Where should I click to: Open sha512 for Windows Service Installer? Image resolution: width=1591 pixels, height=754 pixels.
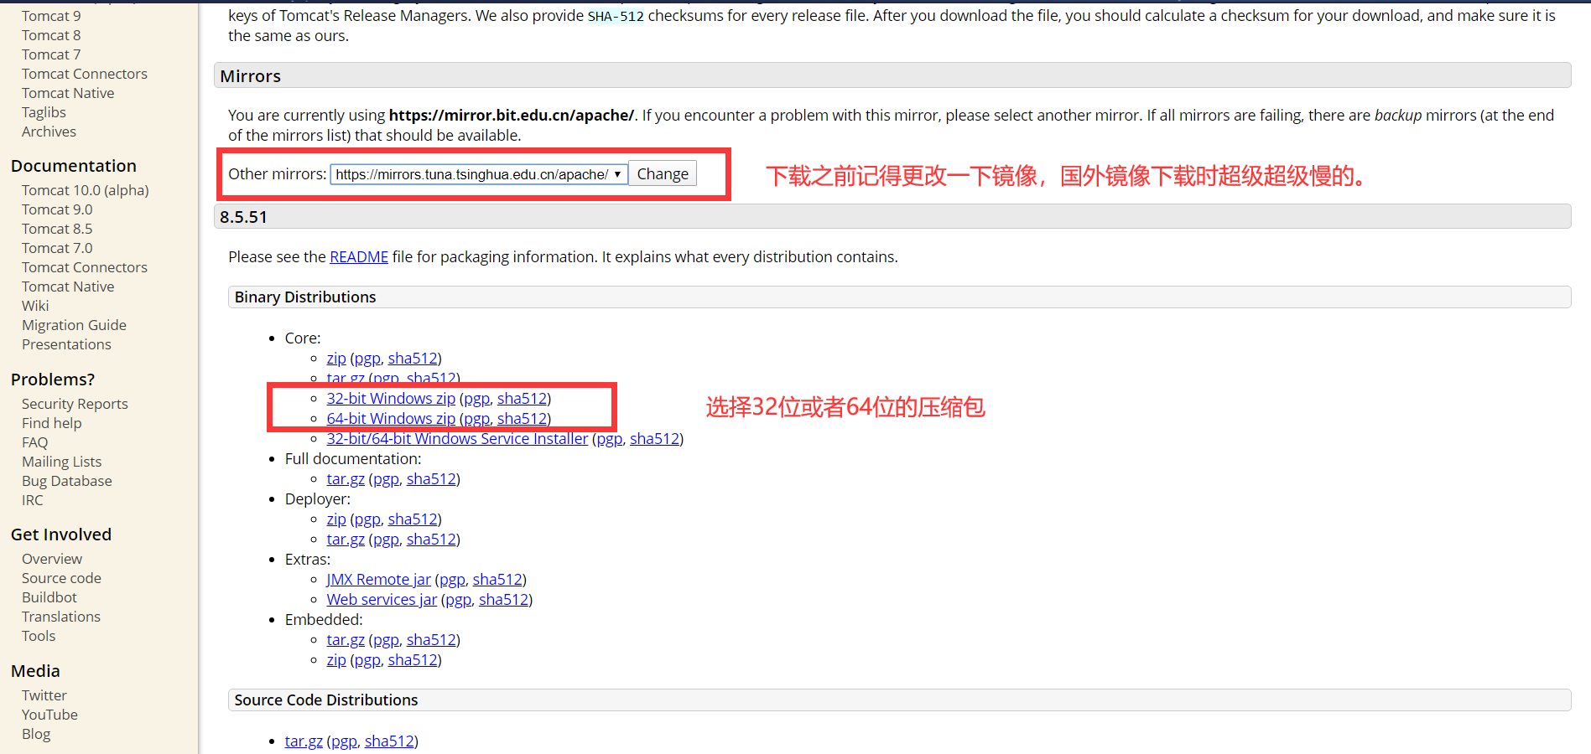(655, 439)
